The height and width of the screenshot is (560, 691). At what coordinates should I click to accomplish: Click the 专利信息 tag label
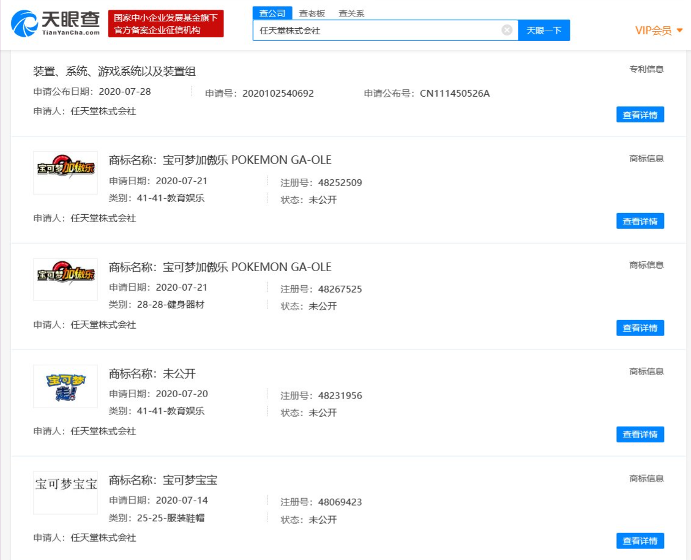646,69
